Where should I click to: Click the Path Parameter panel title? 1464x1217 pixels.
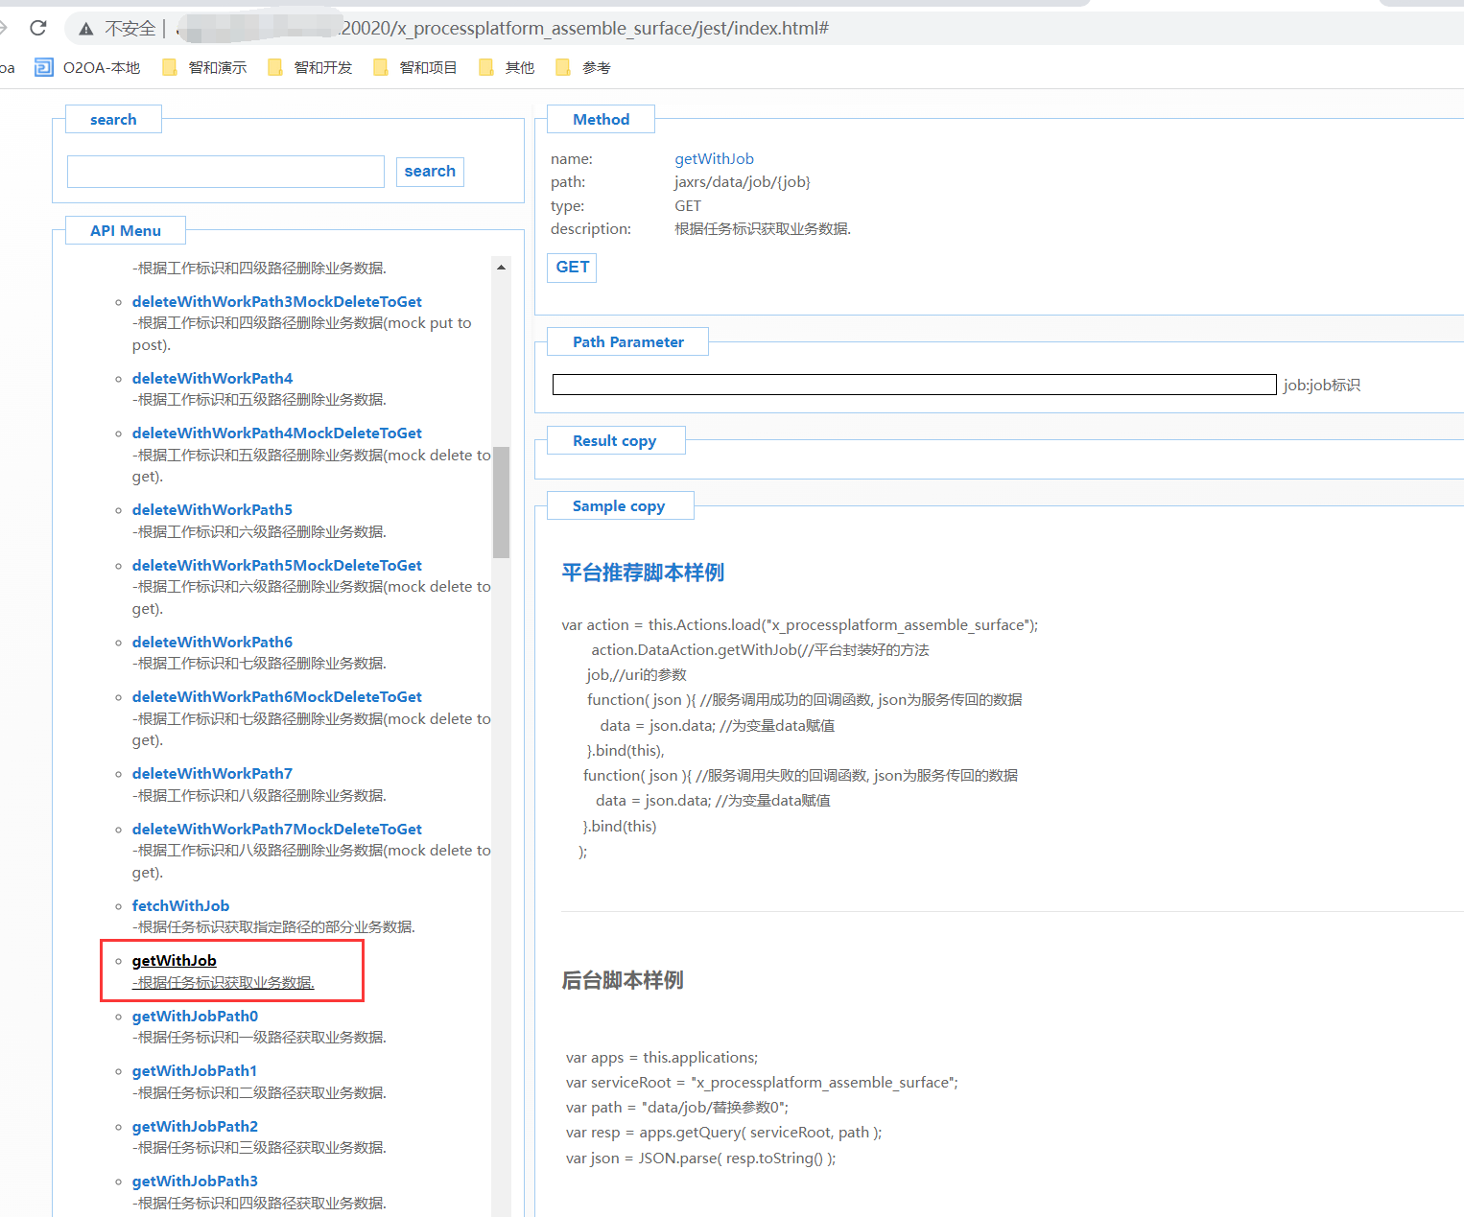627,341
